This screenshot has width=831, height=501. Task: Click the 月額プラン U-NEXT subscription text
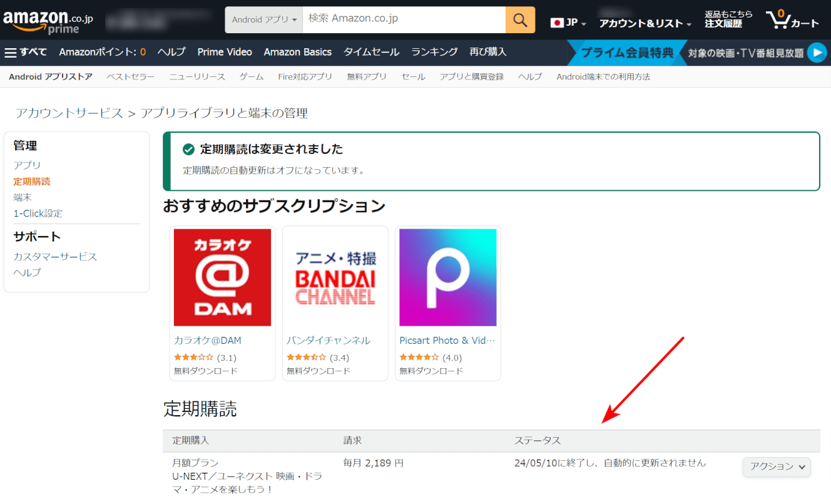tap(248, 476)
